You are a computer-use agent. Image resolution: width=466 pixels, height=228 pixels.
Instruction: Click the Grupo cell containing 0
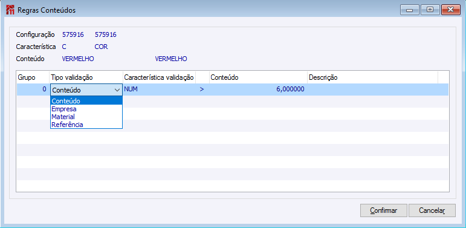tap(33, 89)
